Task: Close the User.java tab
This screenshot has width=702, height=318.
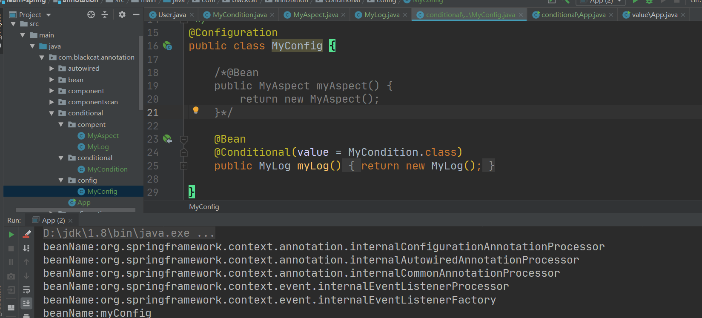Action: point(192,15)
